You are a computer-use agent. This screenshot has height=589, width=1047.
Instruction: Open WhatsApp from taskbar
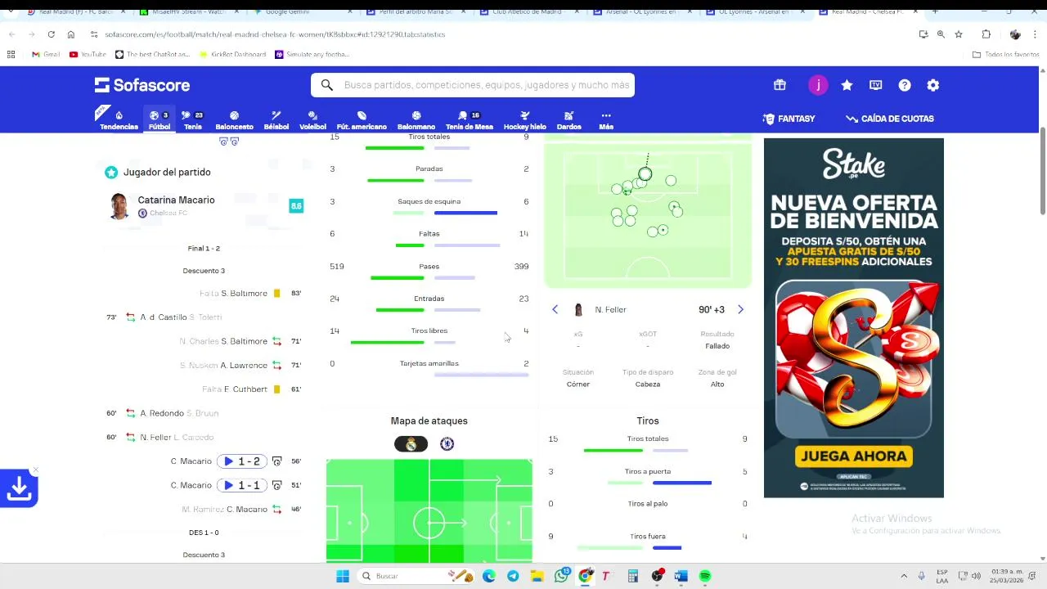pos(561,576)
